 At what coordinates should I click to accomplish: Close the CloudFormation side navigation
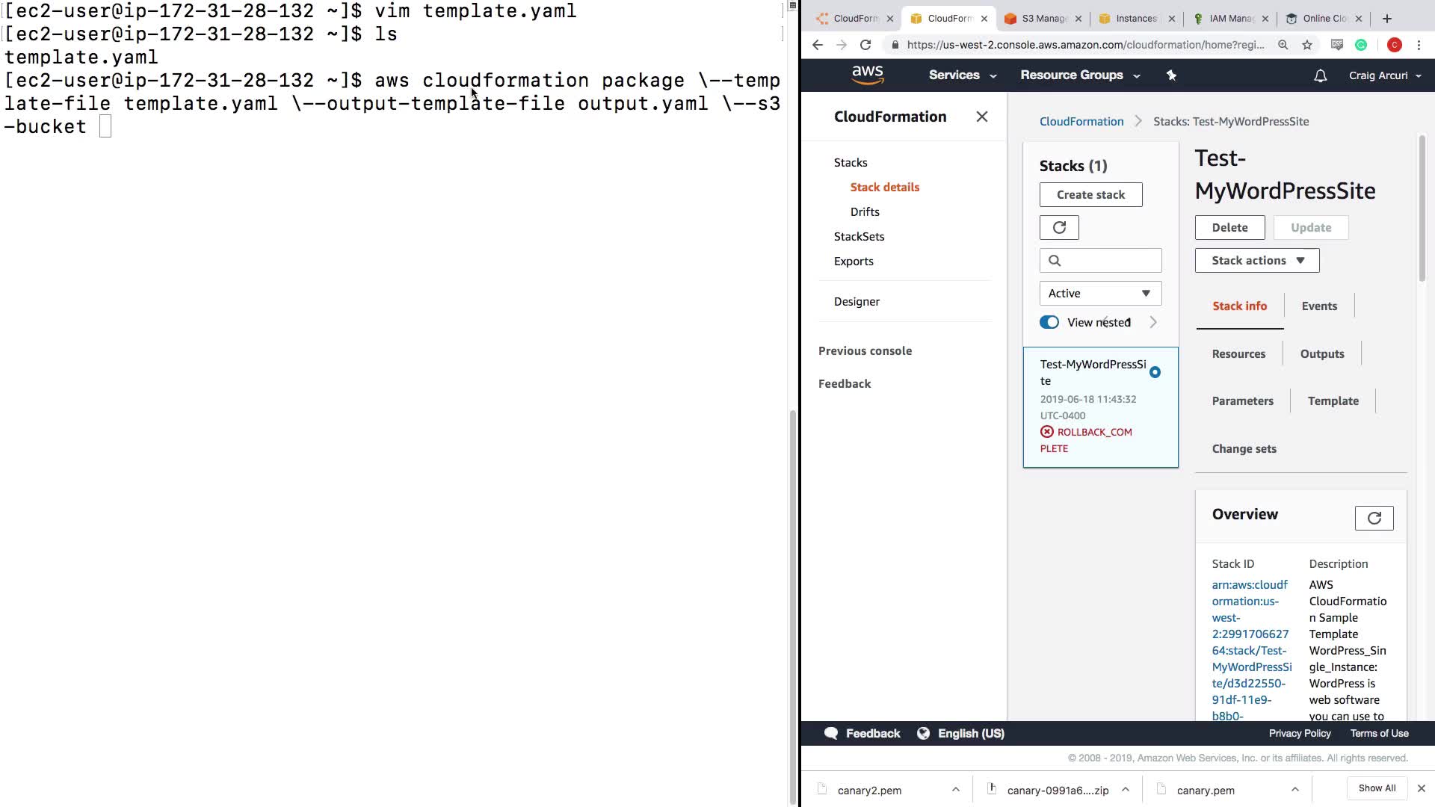tap(982, 117)
